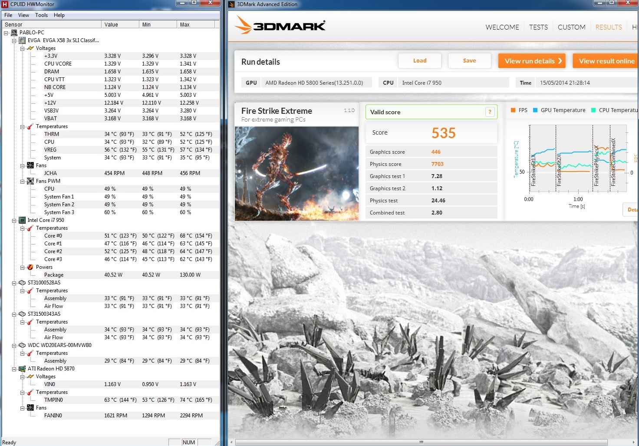Click the Save button in Run details
The width and height of the screenshot is (639, 446).
coord(469,61)
